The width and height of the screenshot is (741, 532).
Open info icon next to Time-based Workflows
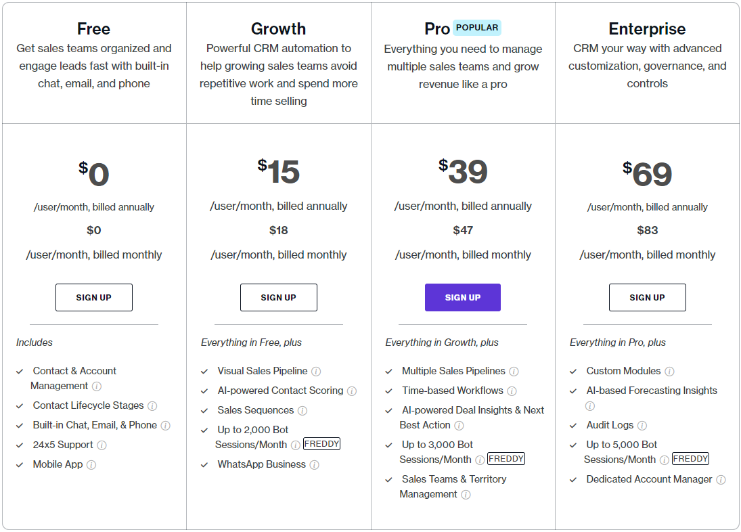point(512,391)
